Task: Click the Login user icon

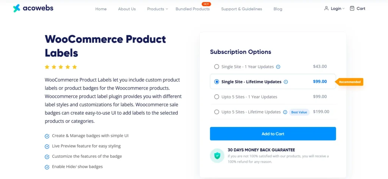Action: (x=326, y=8)
